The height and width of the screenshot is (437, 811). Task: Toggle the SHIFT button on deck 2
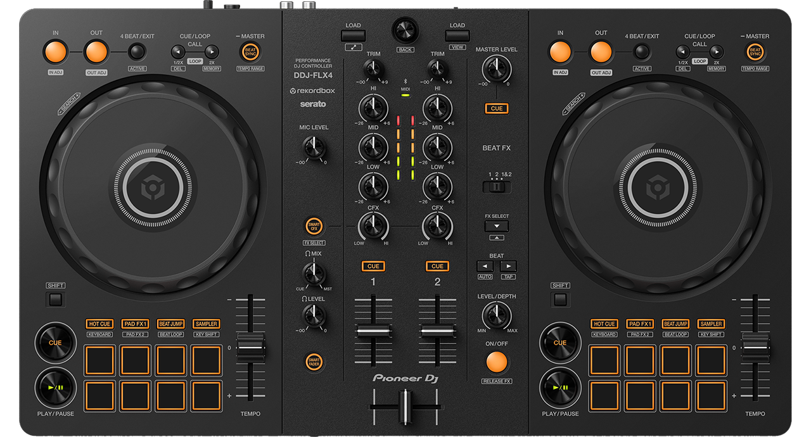[561, 299]
